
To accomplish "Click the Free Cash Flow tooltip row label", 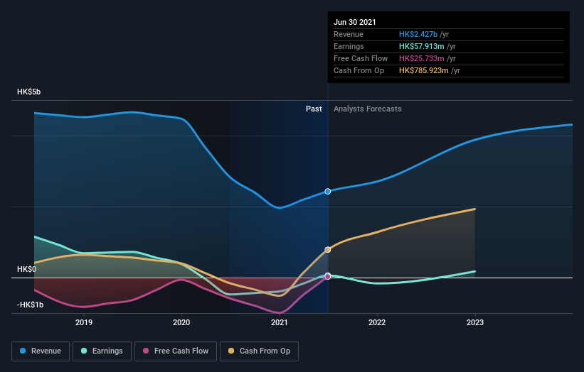I will (x=361, y=58).
